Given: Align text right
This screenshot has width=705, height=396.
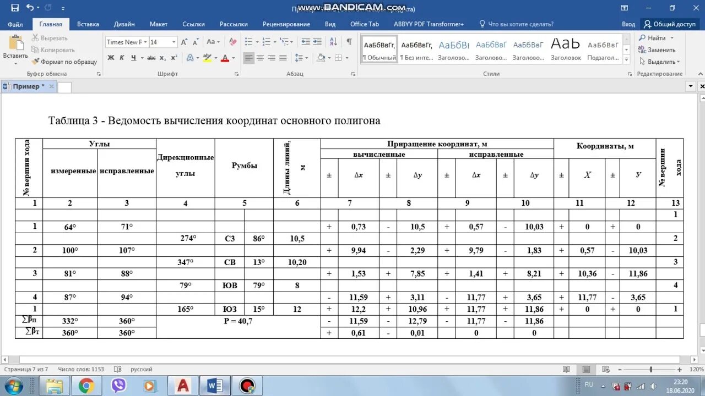Looking at the screenshot, I should [272, 58].
